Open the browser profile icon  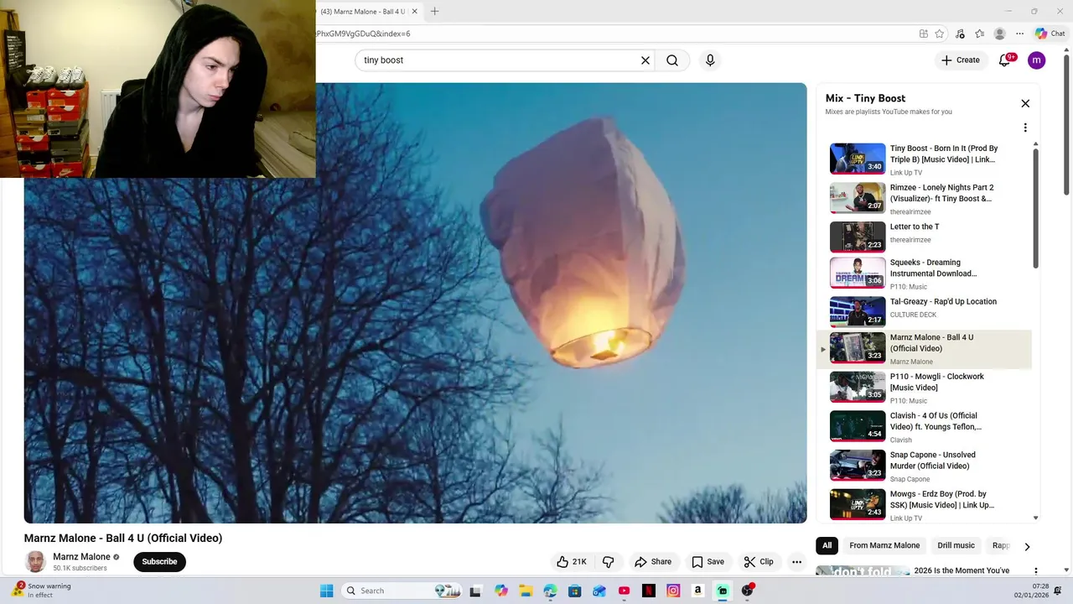tap(999, 34)
